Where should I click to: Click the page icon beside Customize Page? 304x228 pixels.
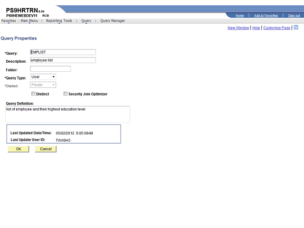(x=296, y=28)
